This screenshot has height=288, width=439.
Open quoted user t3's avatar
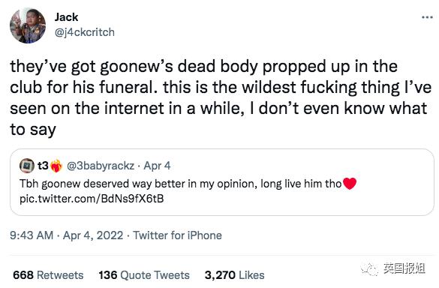click(27, 166)
